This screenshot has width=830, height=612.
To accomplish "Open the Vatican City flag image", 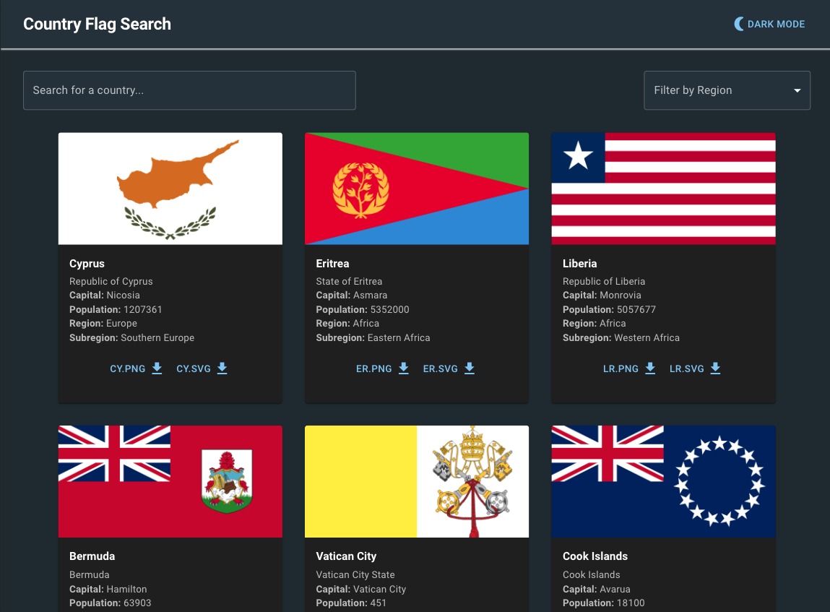I will (417, 482).
